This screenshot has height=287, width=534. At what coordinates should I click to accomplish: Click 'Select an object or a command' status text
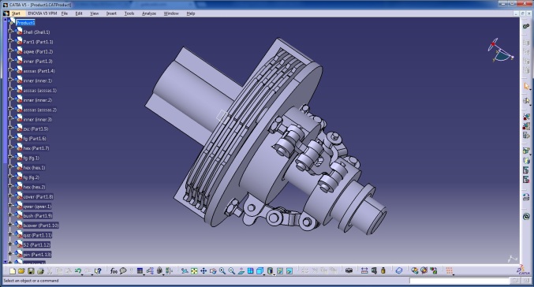coord(31,281)
